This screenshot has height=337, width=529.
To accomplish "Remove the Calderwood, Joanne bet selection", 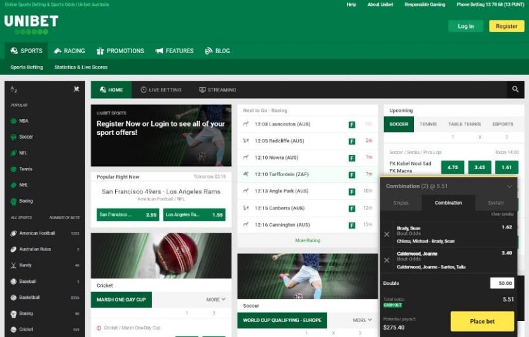I will (x=387, y=260).
